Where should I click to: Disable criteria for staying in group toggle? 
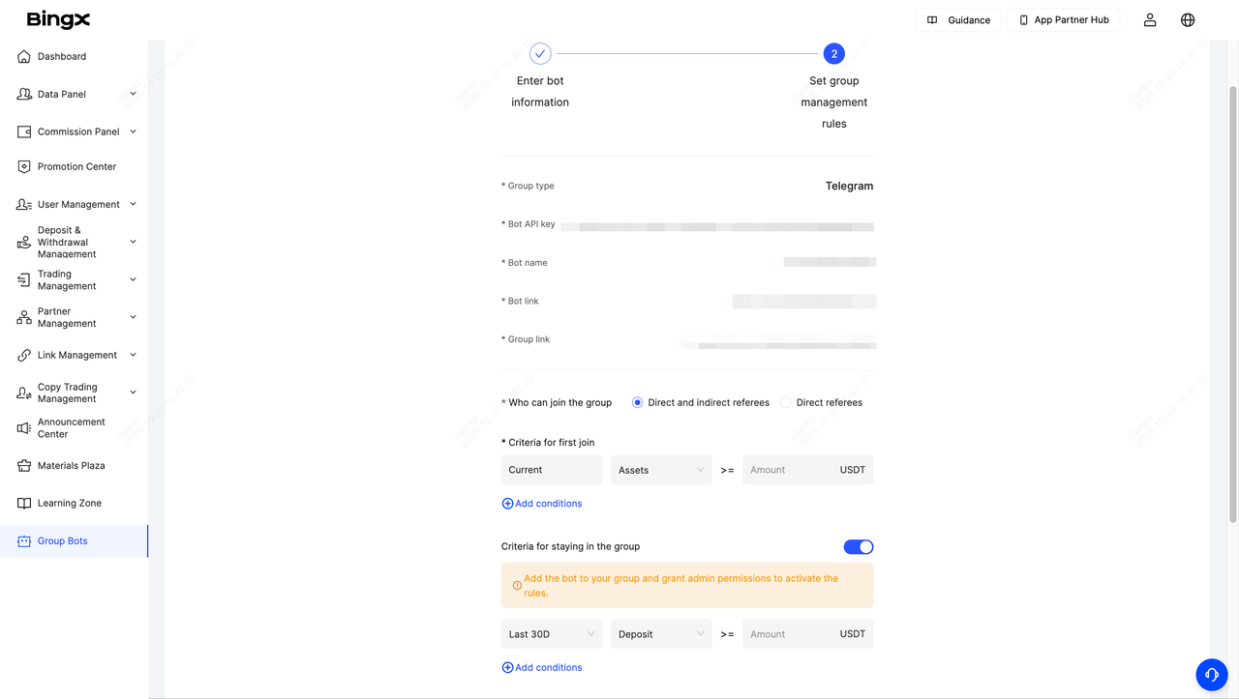coord(858,547)
